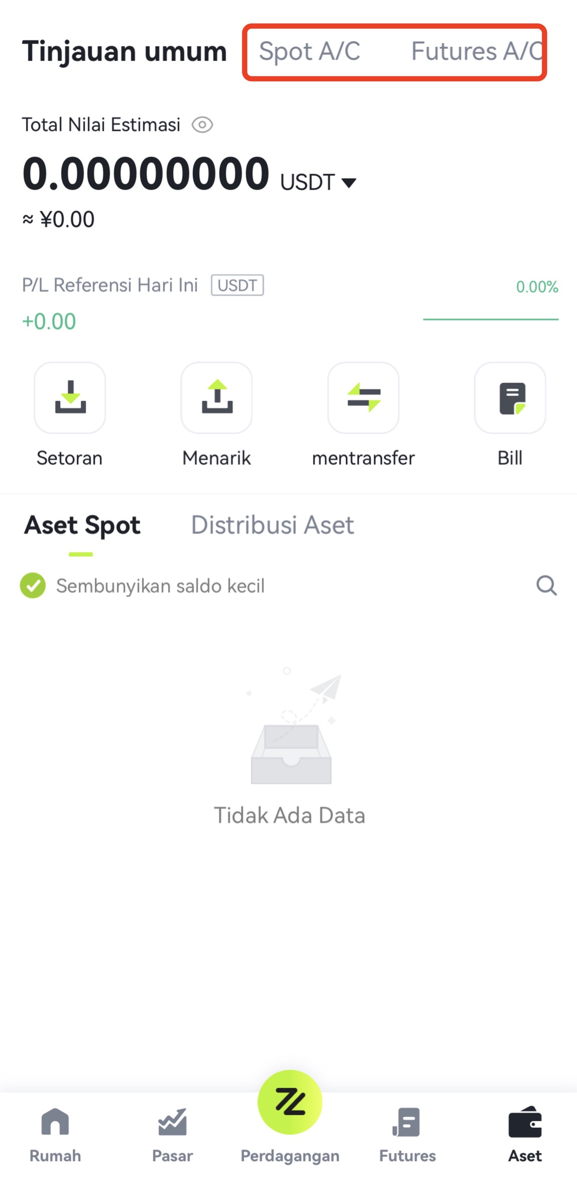Open the Futures bottom nav icon
This screenshot has width=577, height=1179.
click(x=407, y=1121)
